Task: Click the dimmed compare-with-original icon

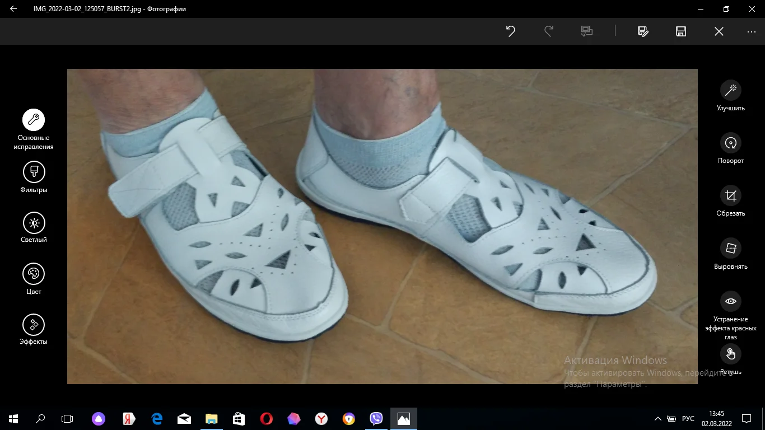Action: [587, 31]
